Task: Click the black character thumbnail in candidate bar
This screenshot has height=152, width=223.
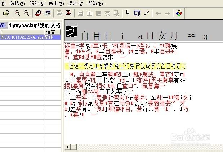Action: point(71,32)
